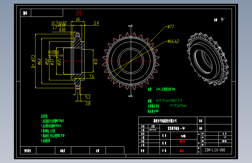Click the ø62 dimension text
Viewport: 252px width, 163px height.
point(40,62)
